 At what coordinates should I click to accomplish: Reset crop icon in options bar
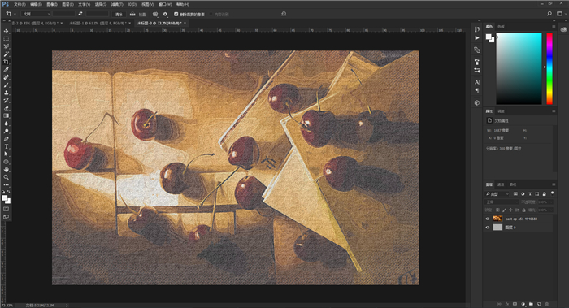coord(284,14)
